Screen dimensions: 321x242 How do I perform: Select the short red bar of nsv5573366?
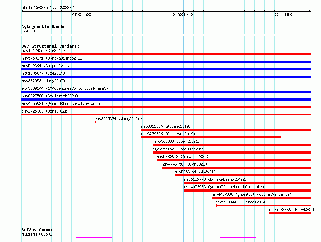click(290, 213)
